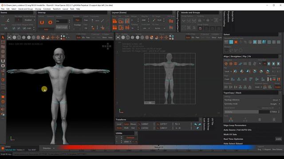
Task: Click the first Pack icon in Layout panel
Action: [114, 21]
